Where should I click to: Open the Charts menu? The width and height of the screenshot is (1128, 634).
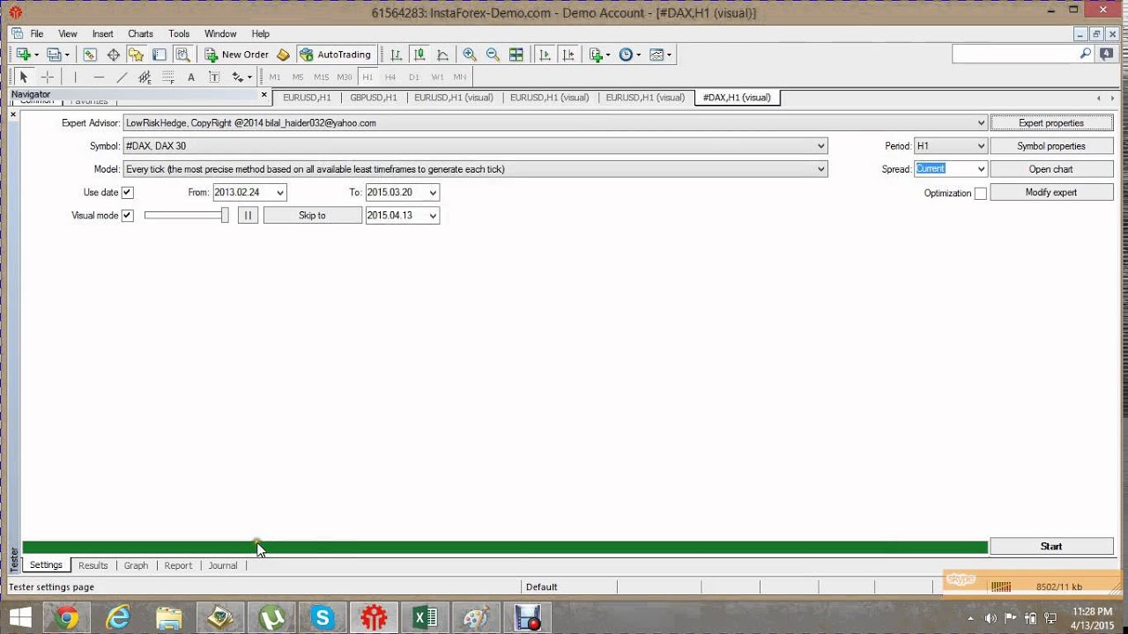(140, 33)
